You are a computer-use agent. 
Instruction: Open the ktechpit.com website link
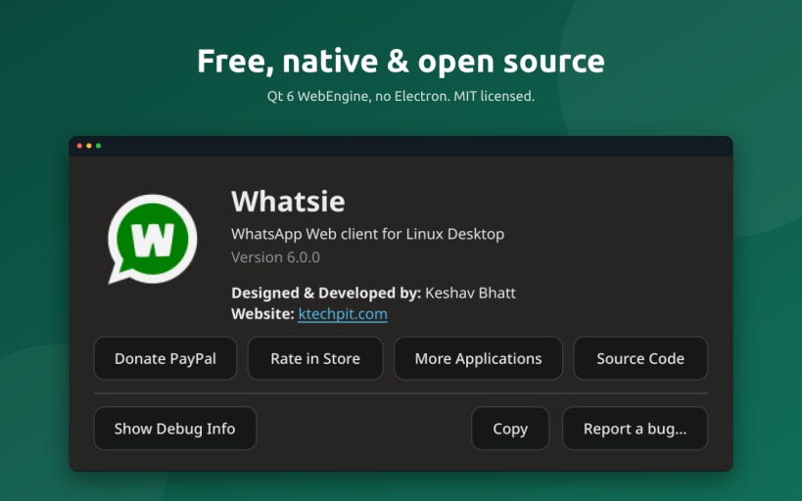tap(343, 314)
